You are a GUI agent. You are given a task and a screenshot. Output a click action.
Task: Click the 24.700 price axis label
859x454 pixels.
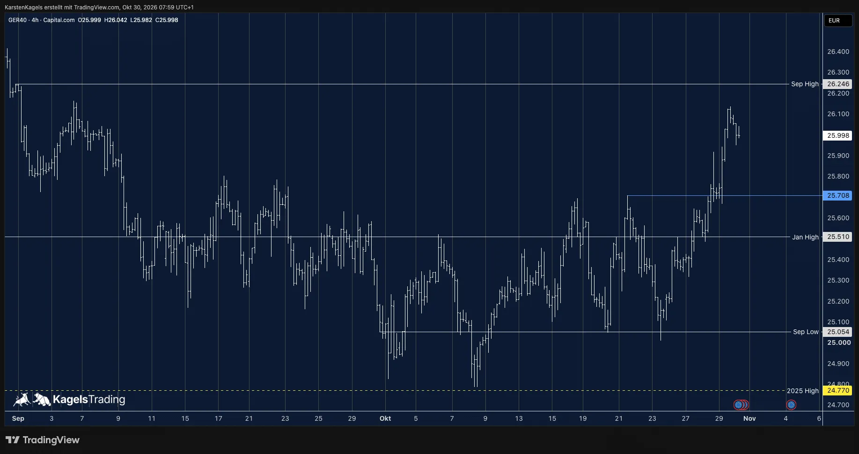pyautogui.click(x=838, y=405)
